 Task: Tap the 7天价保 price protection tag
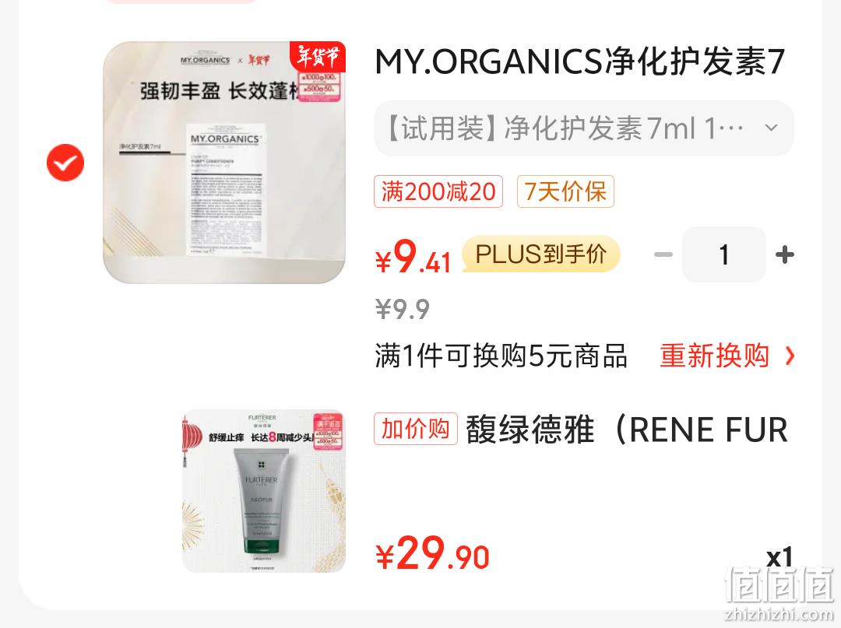565,191
